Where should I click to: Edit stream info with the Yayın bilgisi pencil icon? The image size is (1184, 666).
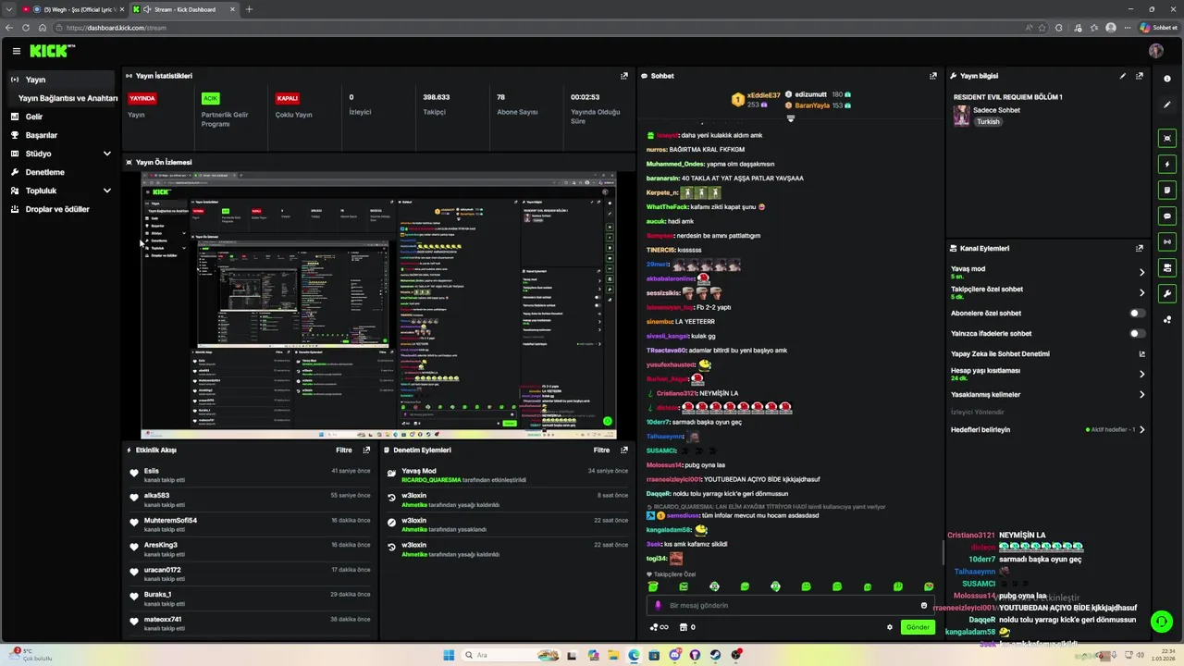click(x=1123, y=76)
